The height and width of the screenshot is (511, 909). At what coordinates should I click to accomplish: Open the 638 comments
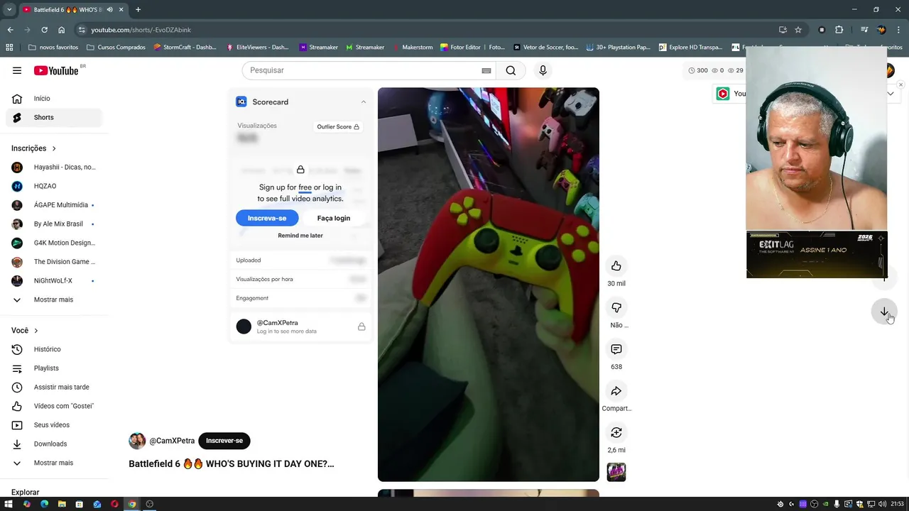tap(616, 349)
